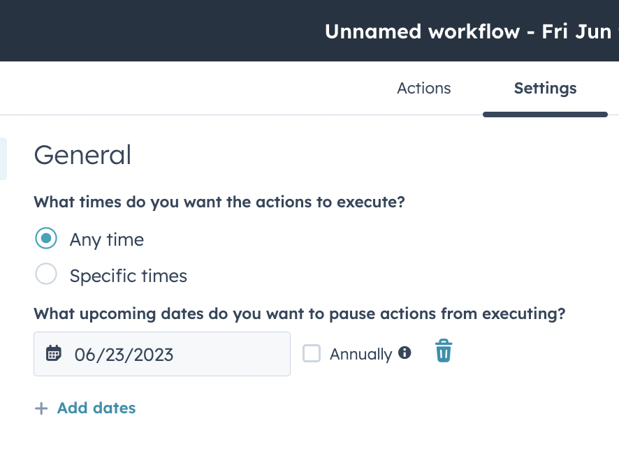Click inside the pause date field

pos(161,354)
